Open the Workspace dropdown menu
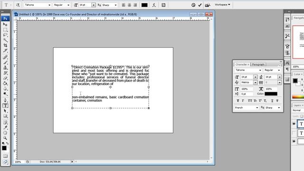 tap(222, 4)
